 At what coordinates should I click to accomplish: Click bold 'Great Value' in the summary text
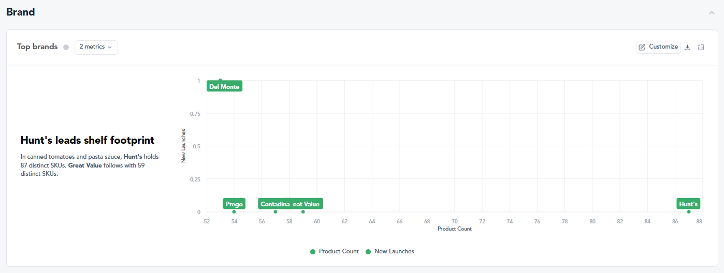85,165
